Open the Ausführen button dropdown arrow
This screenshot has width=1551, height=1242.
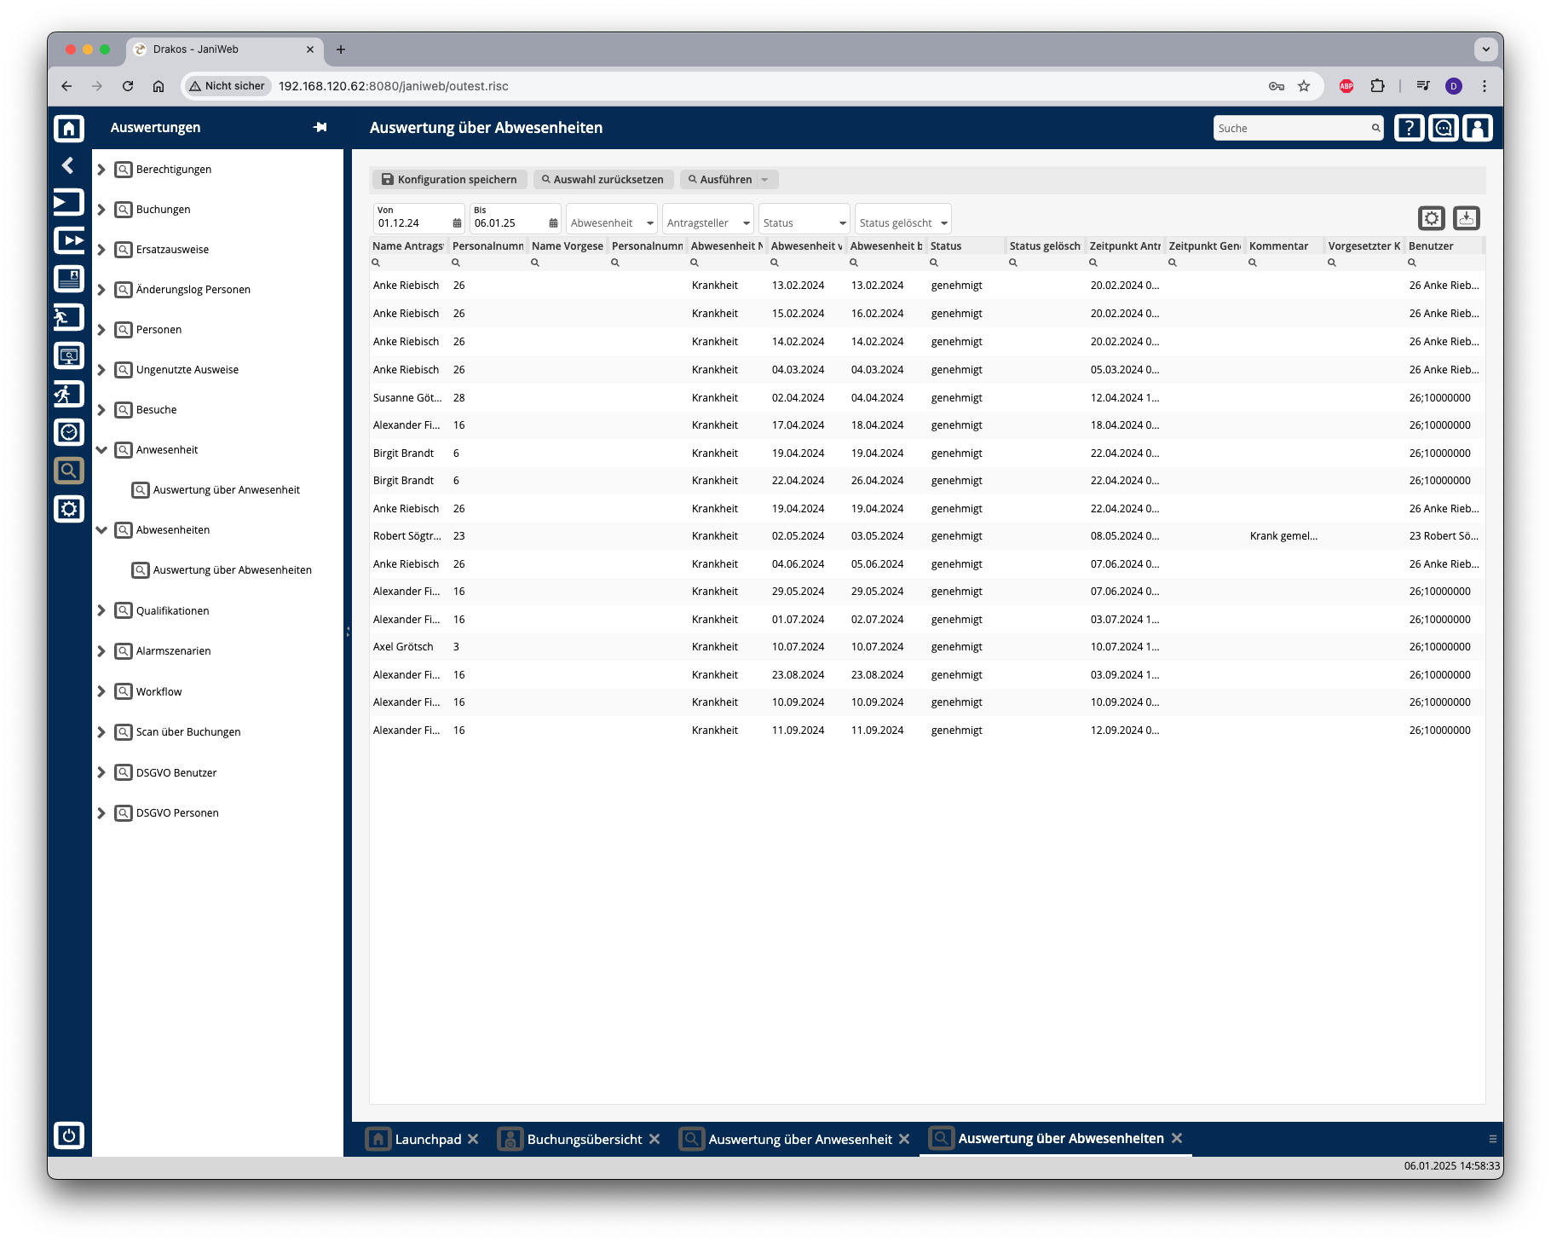point(765,179)
